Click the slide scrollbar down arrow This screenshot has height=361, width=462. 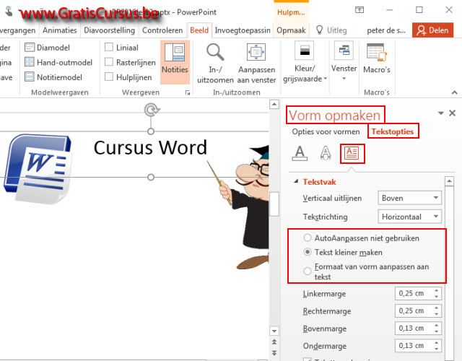click(274, 331)
